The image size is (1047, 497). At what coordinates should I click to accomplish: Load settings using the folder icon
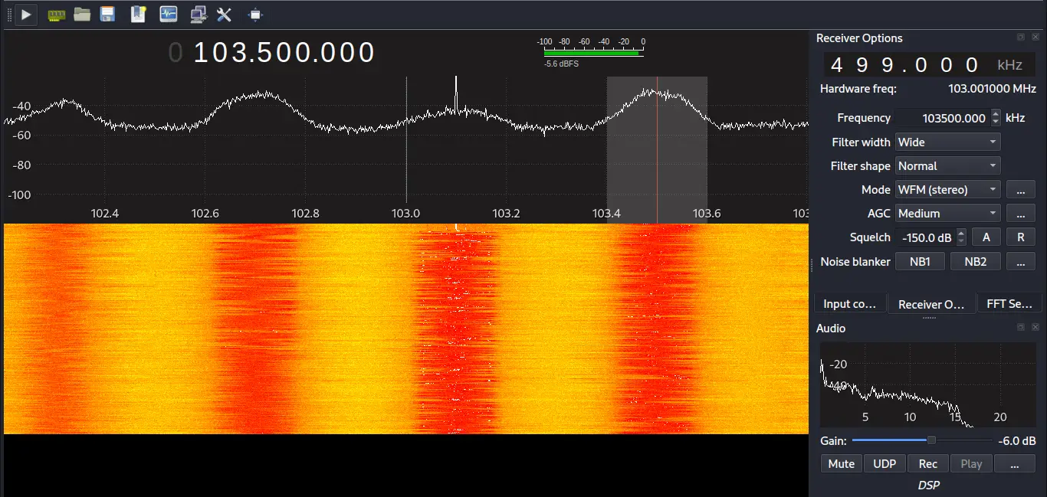(82, 15)
